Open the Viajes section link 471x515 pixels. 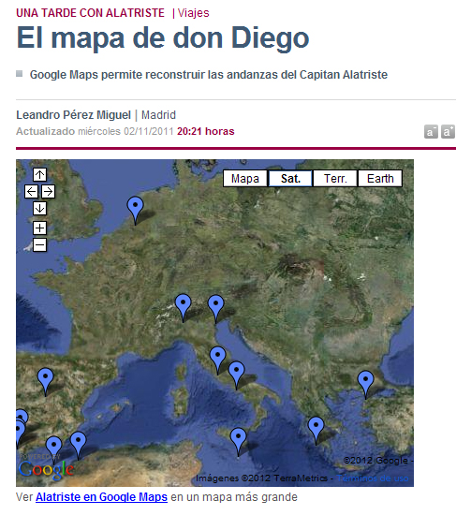194,13
